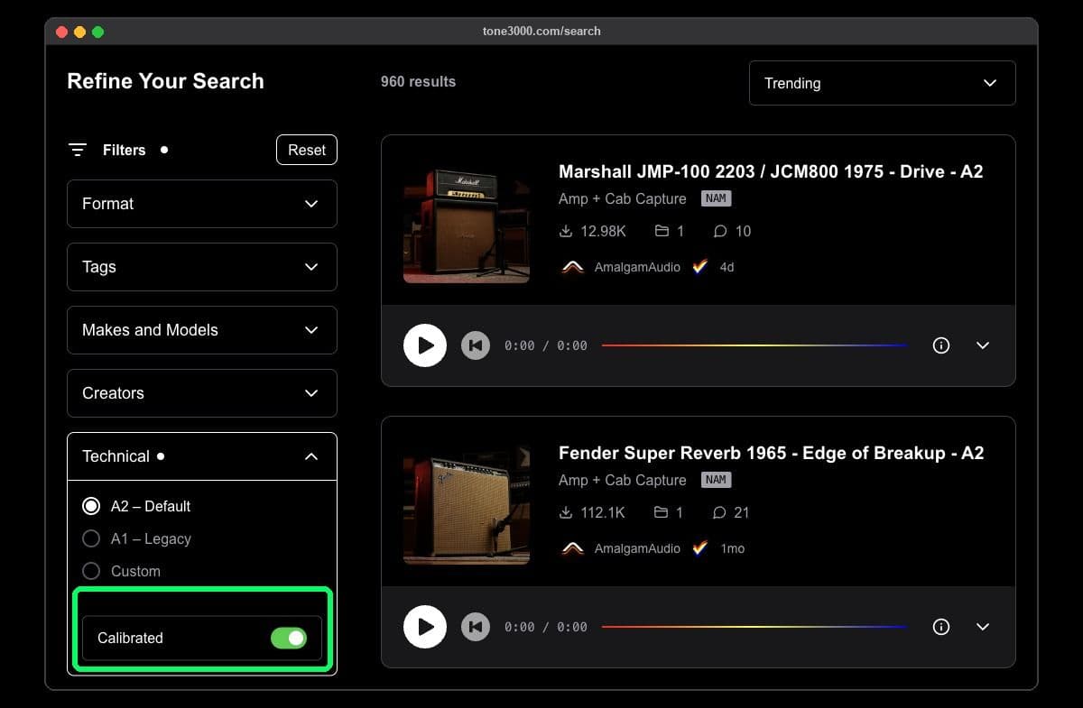Open AmalgamAudio profile on the Fender card

[x=637, y=549]
